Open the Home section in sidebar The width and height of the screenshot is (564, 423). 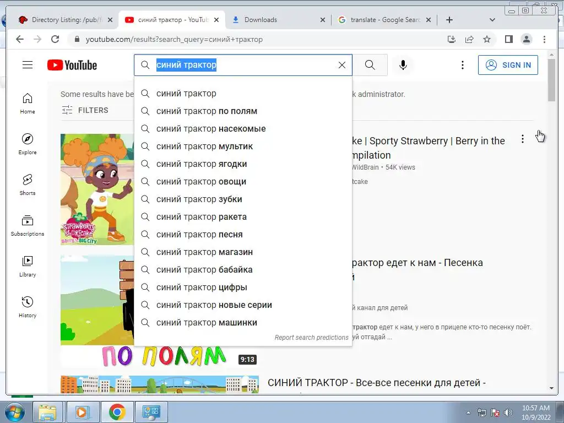pos(28,104)
